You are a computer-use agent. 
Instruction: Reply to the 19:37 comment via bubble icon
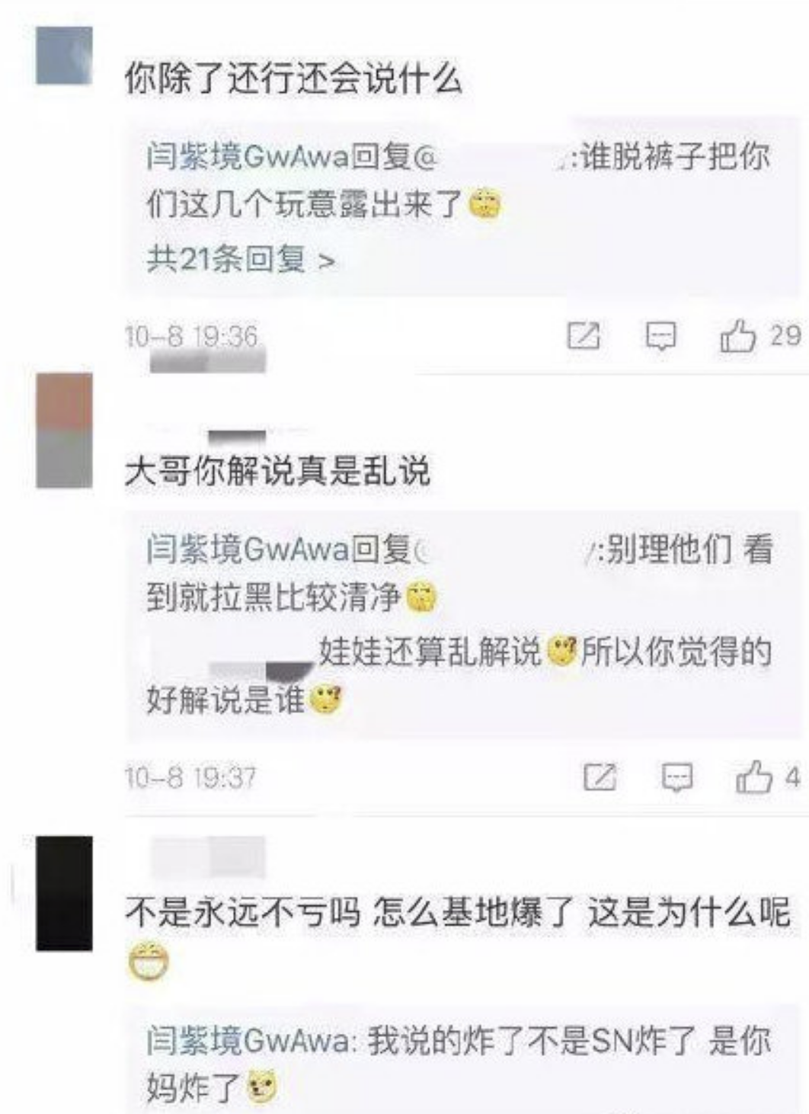tap(676, 778)
